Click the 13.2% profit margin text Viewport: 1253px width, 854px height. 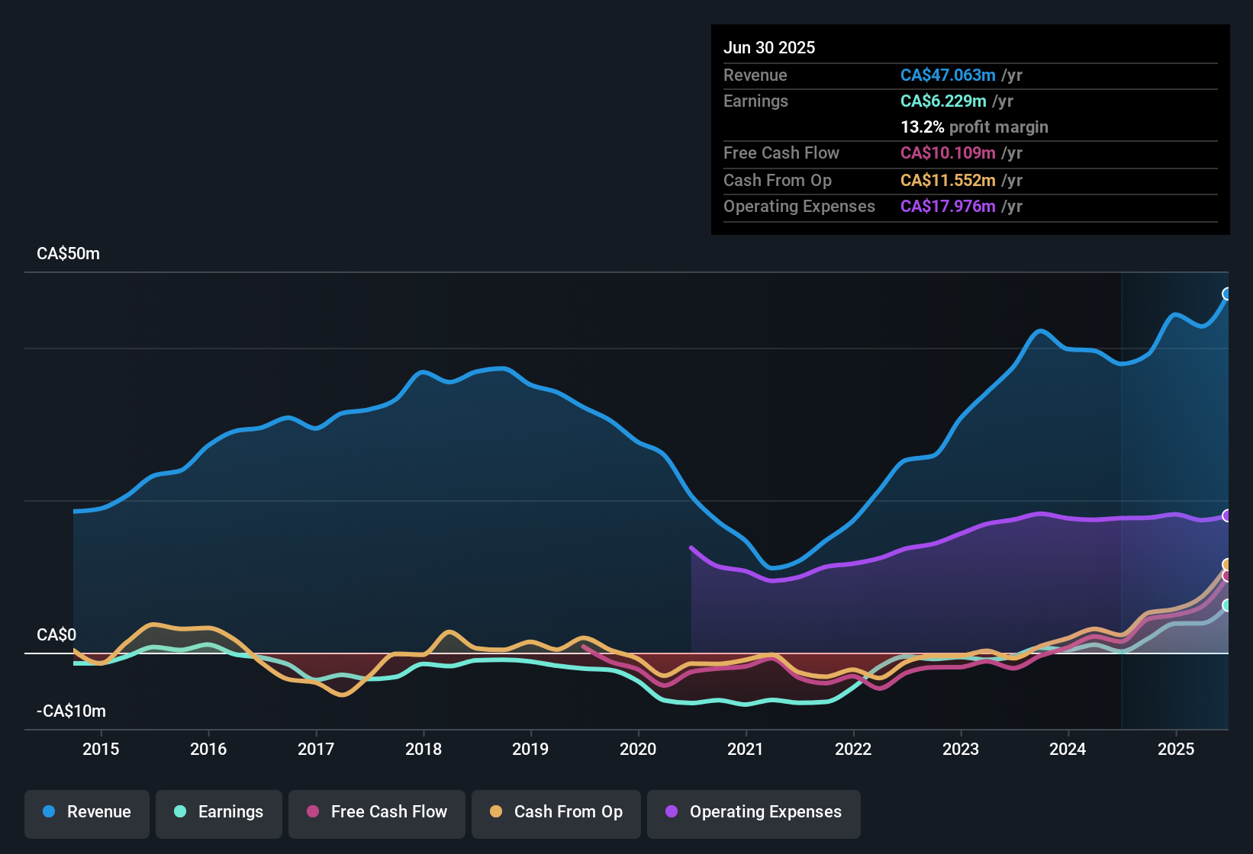(974, 127)
